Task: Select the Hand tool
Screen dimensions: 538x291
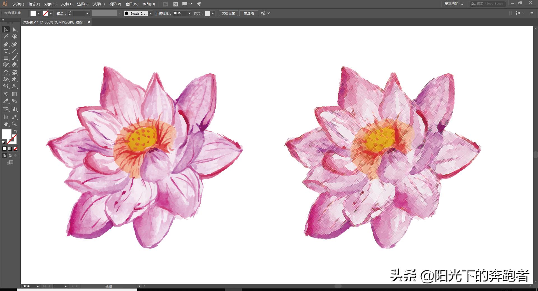Action: (x=6, y=124)
